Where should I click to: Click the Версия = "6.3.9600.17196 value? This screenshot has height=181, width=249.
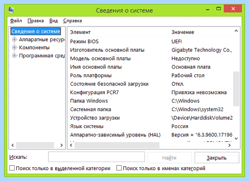pos(202,135)
